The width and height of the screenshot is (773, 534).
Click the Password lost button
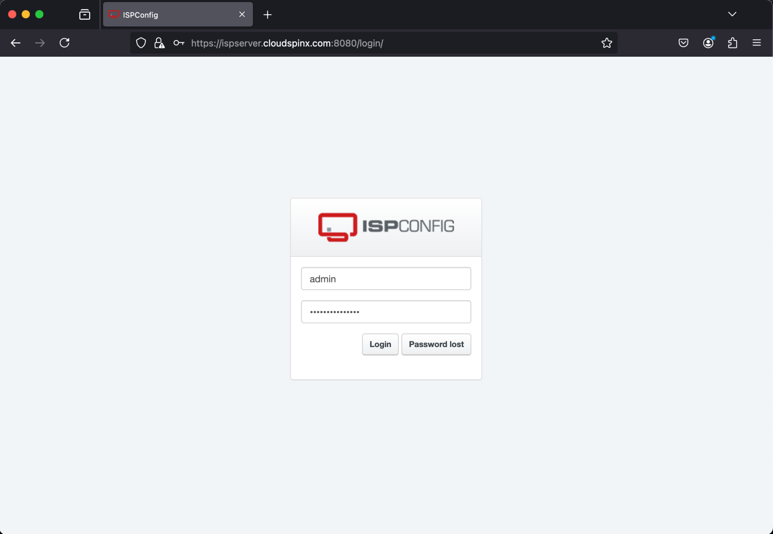[x=436, y=344]
